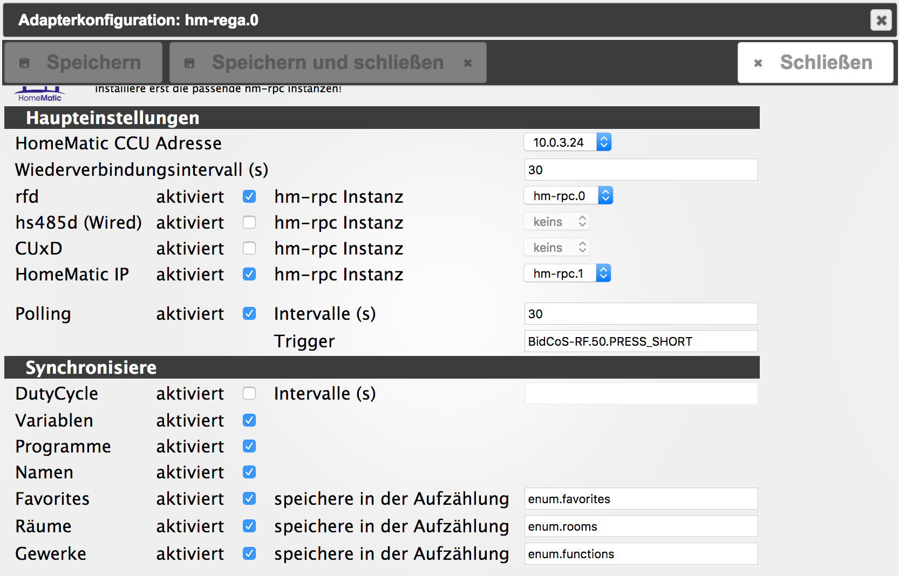Click the Trigger BidCoS-RF.50.PRESS_SHORT field
899x576 pixels.
click(x=641, y=341)
